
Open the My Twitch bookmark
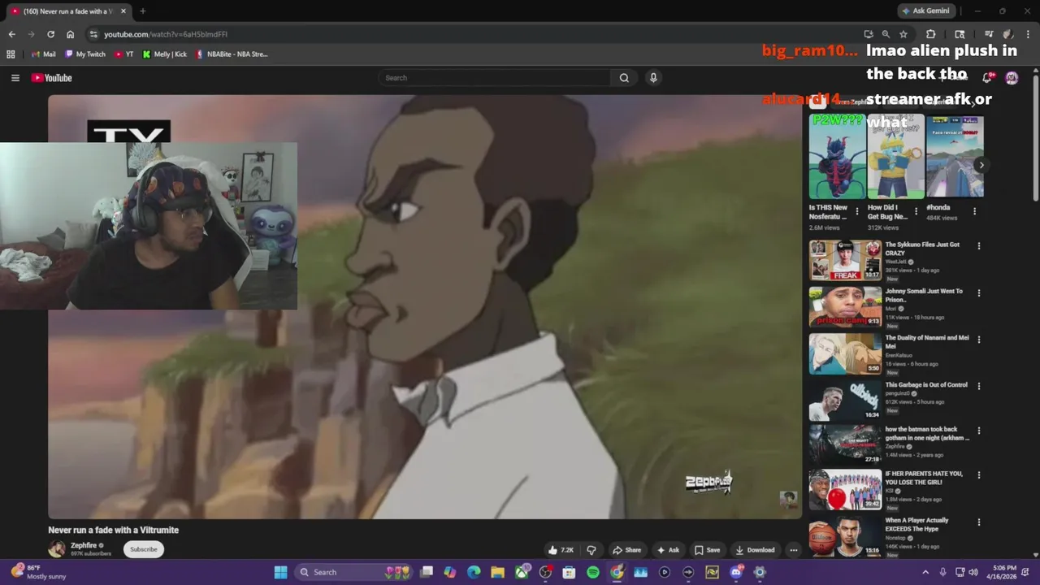[85, 54]
